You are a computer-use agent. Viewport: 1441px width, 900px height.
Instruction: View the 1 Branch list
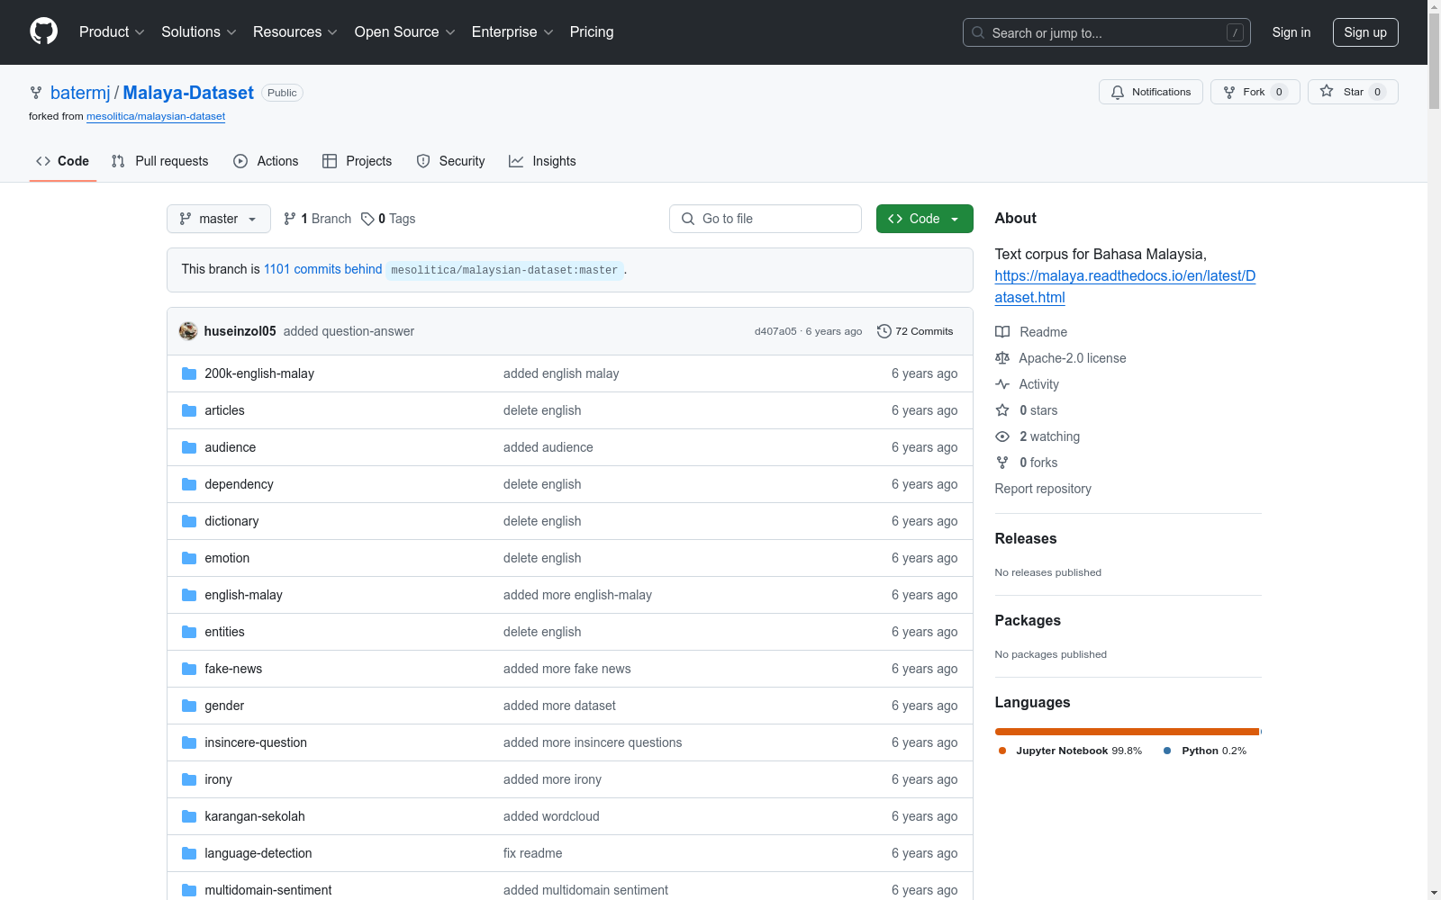(x=317, y=219)
